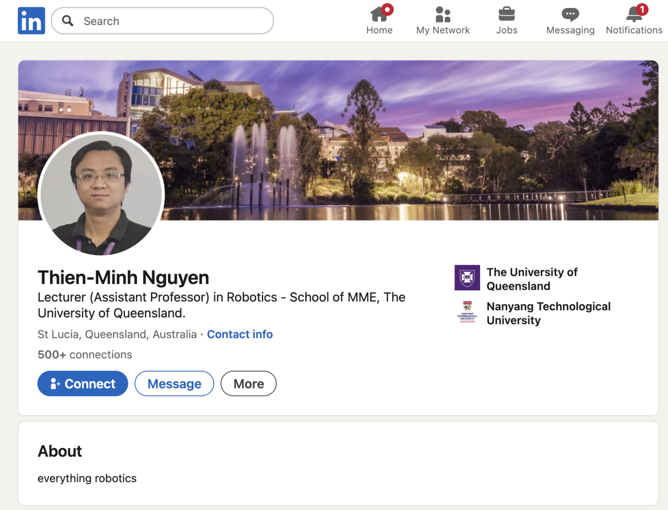This screenshot has height=510, width=668.
Task: View the 500+ connections list
Action: tap(85, 354)
